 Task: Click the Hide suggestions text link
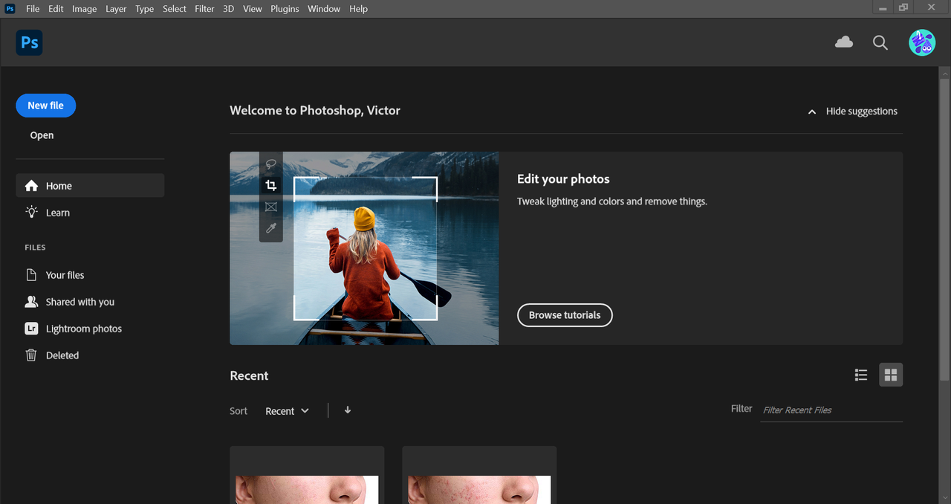pos(862,112)
